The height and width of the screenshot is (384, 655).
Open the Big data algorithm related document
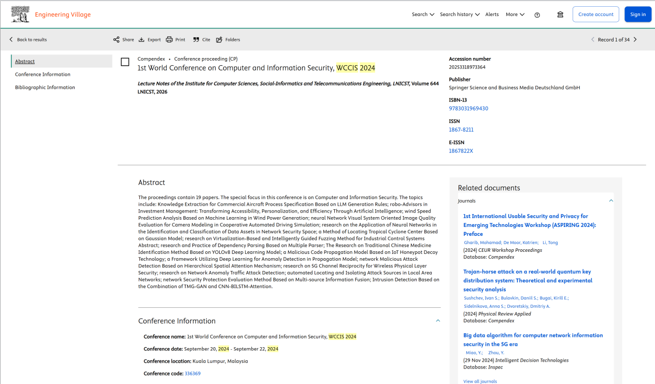click(533, 339)
